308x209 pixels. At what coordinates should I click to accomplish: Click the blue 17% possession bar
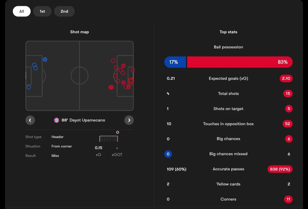[175, 62]
